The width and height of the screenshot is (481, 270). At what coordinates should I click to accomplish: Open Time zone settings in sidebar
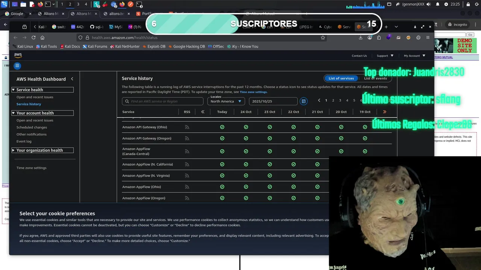[32, 168]
